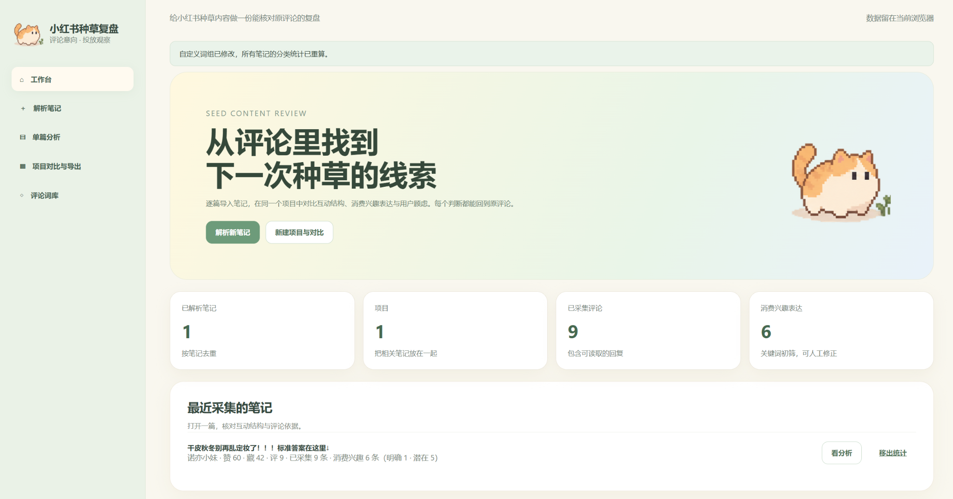This screenshot has height=499, width=953.
Task: Click the 小红书种草复盘 app title
Action: [x=84, y=29]
